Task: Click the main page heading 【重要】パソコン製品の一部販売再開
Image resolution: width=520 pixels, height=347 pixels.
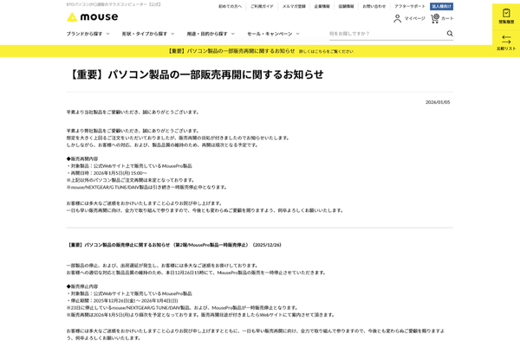Action: 196,74
